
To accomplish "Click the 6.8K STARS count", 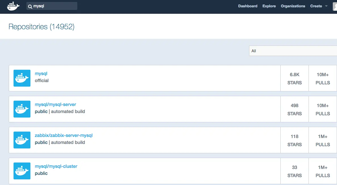I will (294, 78).
